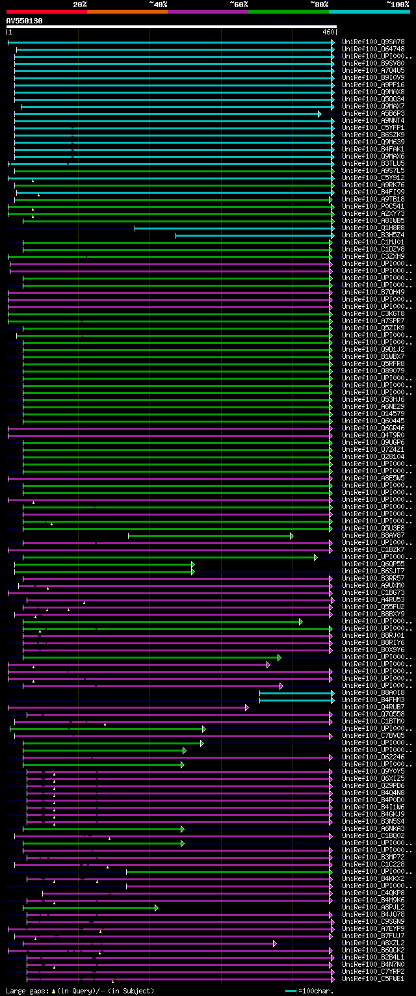Click the green alignment bar for UniRef100_A8PJL2
416x996 pixels.
click(91, 908)
